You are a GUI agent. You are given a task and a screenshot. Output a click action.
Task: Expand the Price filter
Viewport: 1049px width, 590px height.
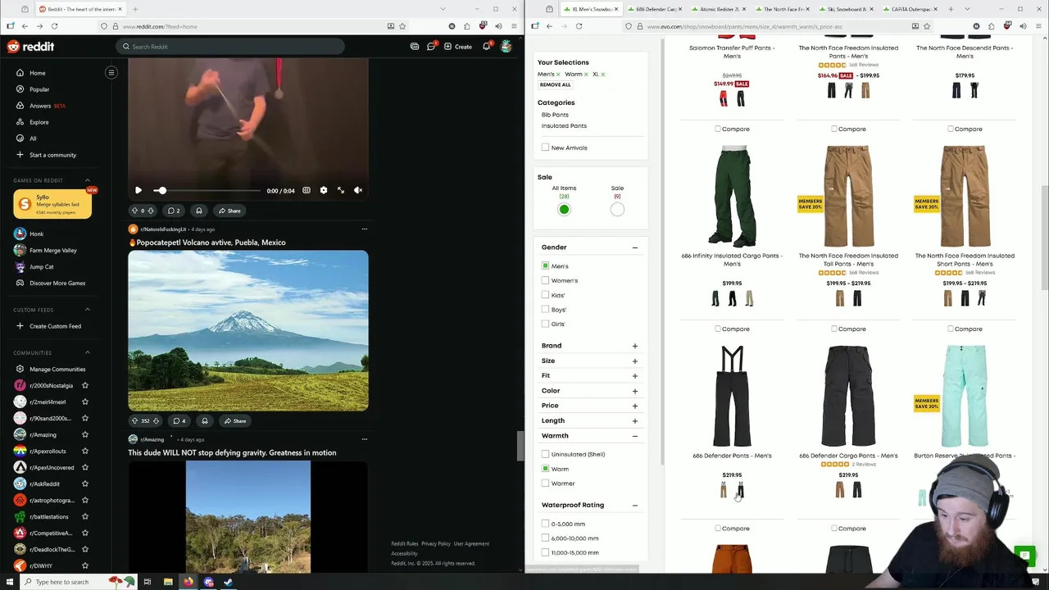tap(634, 406)
